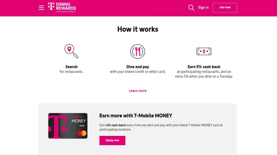Click the linked credit or debit card text

pos(137,72)
